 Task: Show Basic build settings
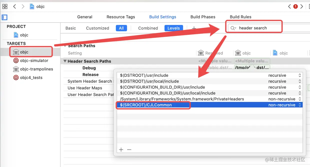pyautogui.click(x=71, y=28)
